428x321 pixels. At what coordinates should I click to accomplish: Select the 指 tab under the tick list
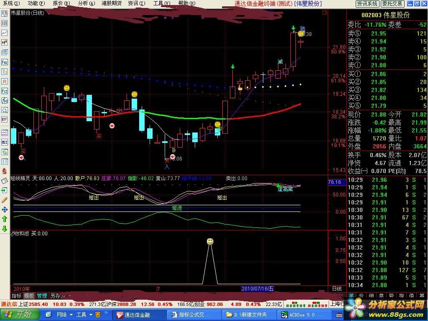402,296
